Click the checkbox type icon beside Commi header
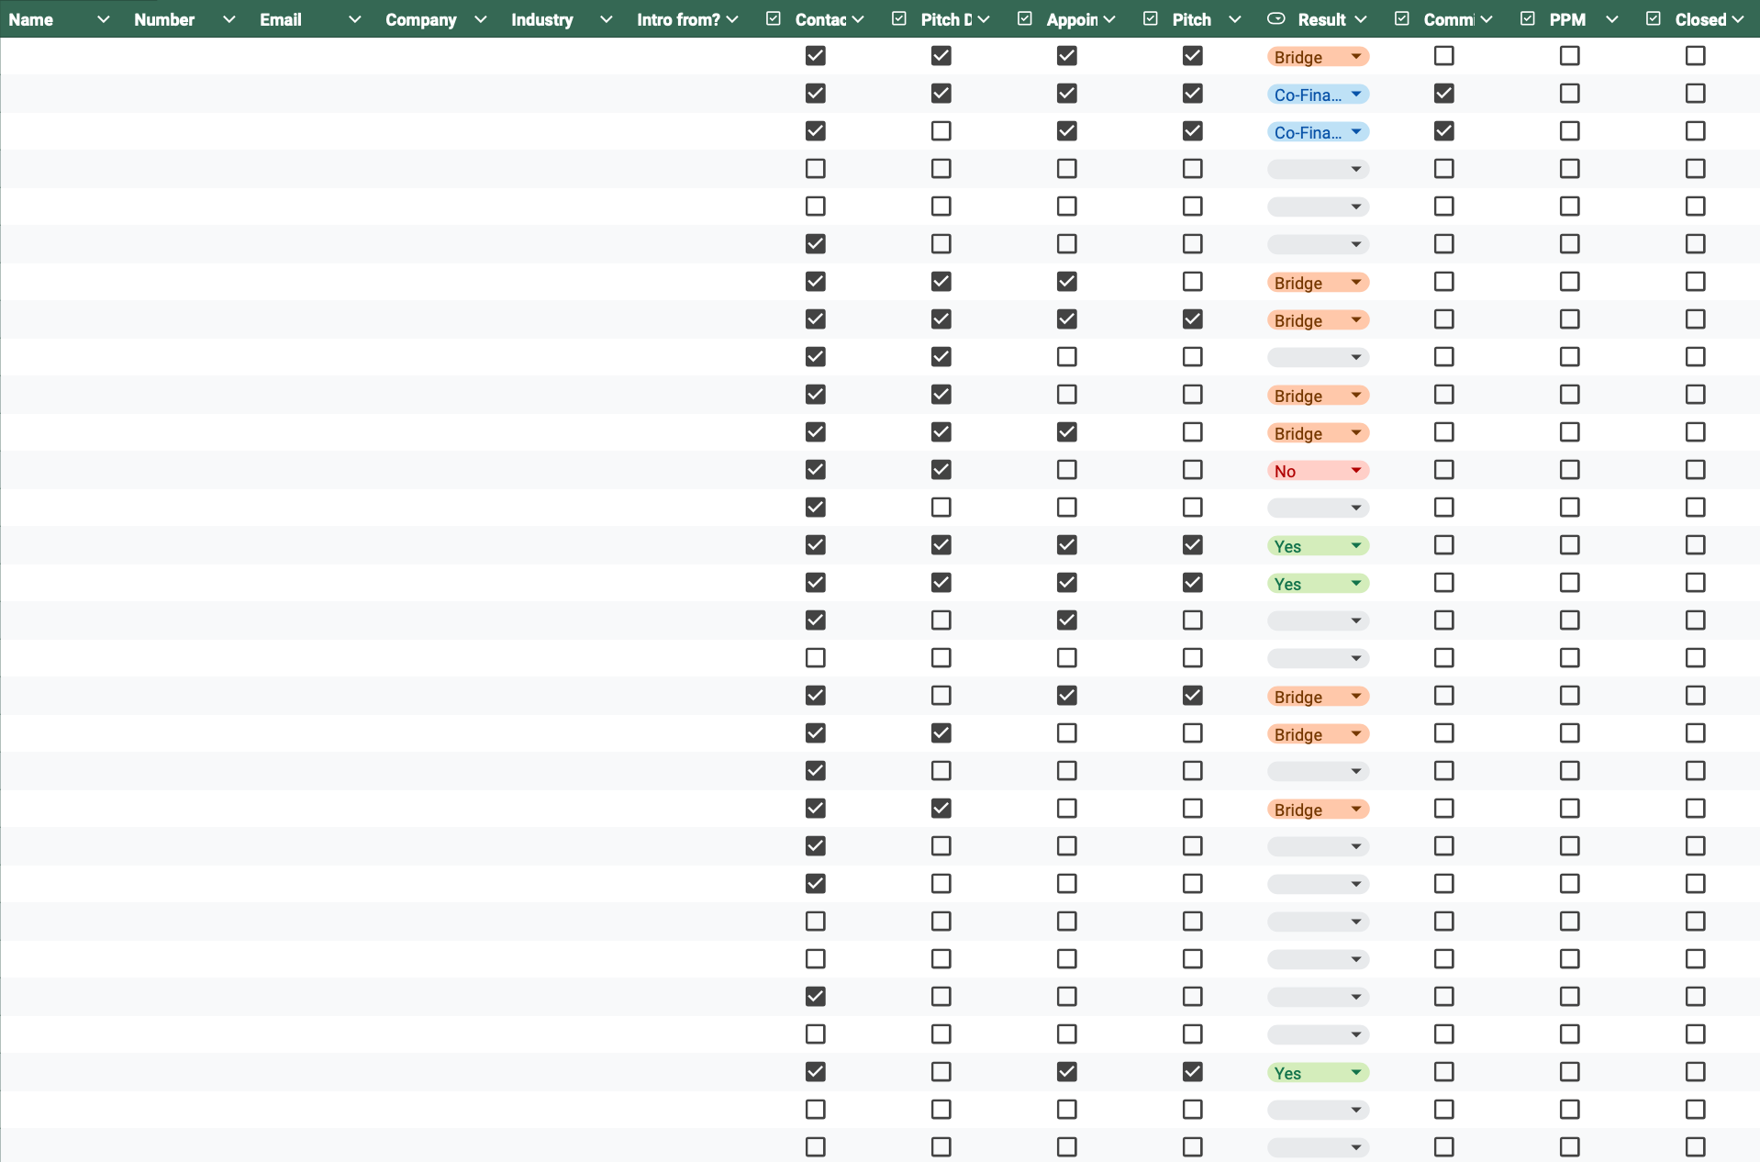The height and width of the screenshot is (1162, 1760). point(1402,18)
